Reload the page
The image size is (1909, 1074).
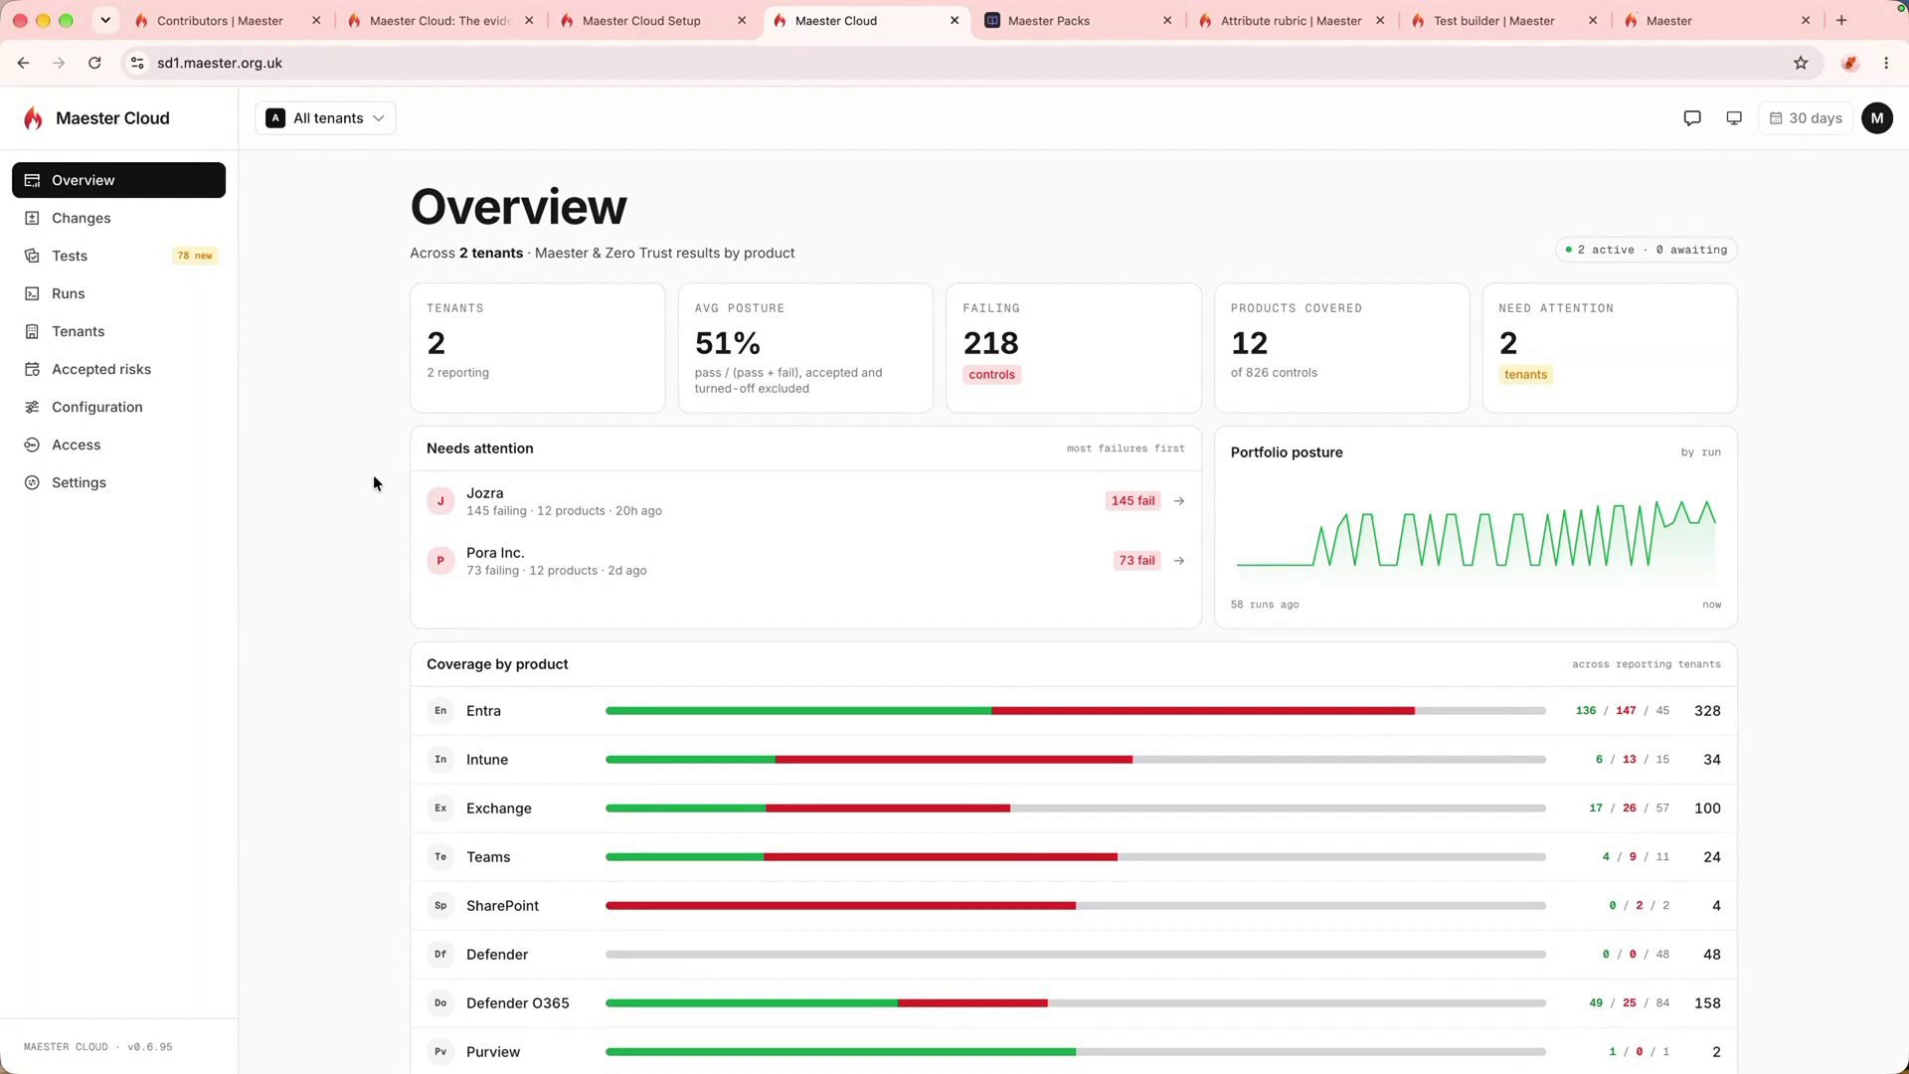[x=94, y=63]
